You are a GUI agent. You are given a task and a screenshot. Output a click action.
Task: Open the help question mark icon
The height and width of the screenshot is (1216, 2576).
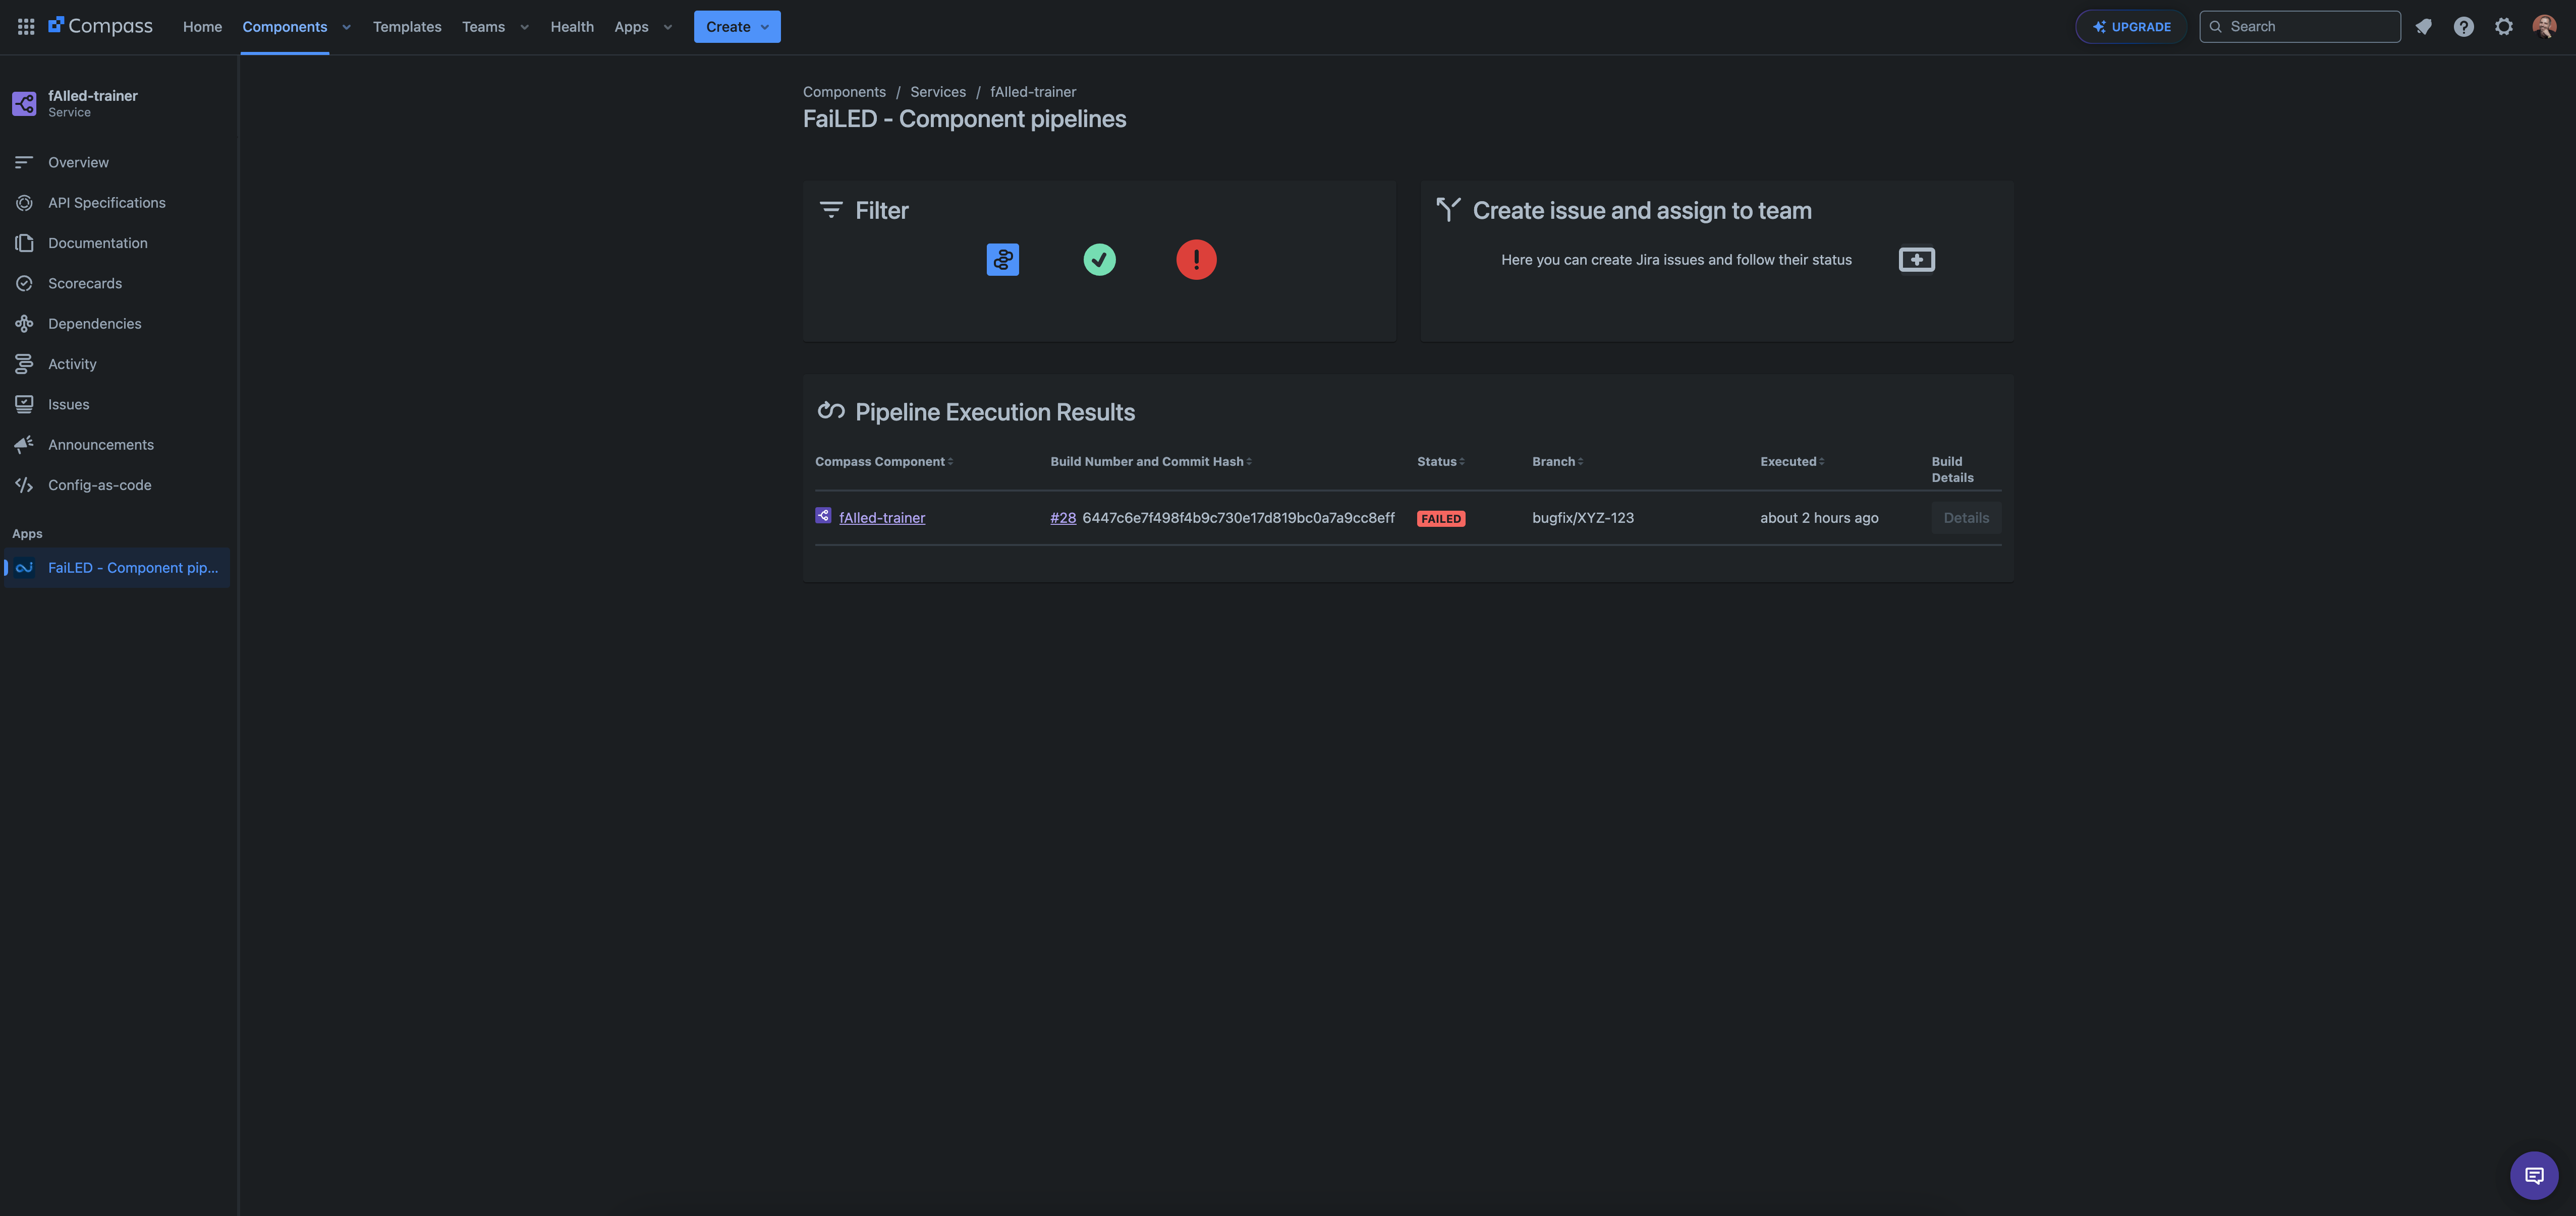[2463, 27]
